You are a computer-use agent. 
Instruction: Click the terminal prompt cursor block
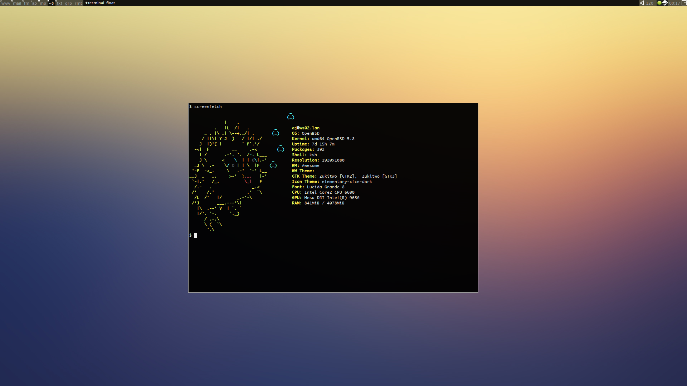pyautogui.click(x=195, y=235)
